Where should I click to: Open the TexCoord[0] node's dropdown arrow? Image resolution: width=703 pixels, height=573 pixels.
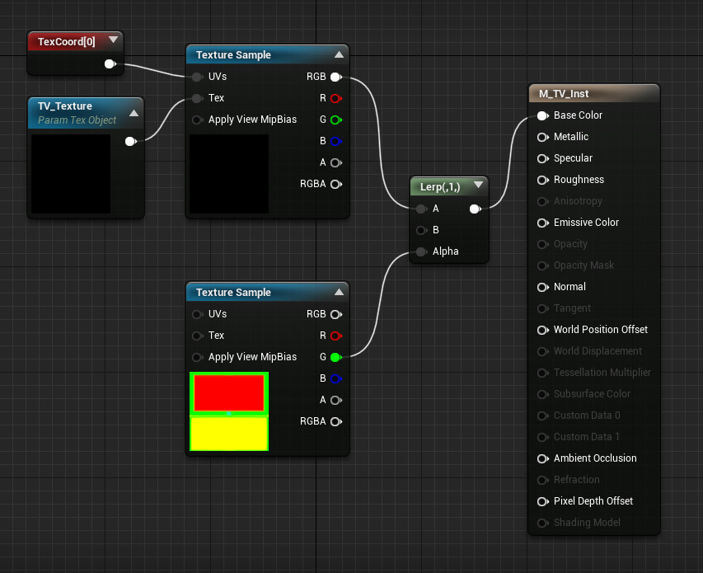(x=114, y=40)
